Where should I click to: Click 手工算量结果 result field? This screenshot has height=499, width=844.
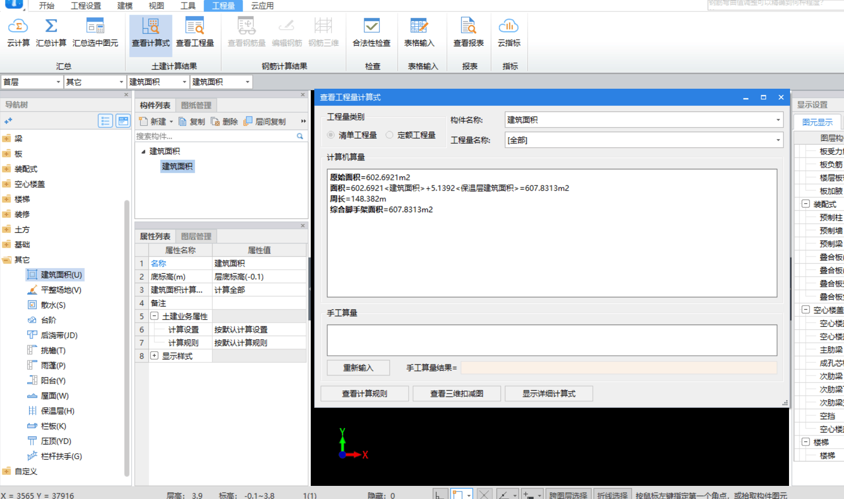[619, 368]
